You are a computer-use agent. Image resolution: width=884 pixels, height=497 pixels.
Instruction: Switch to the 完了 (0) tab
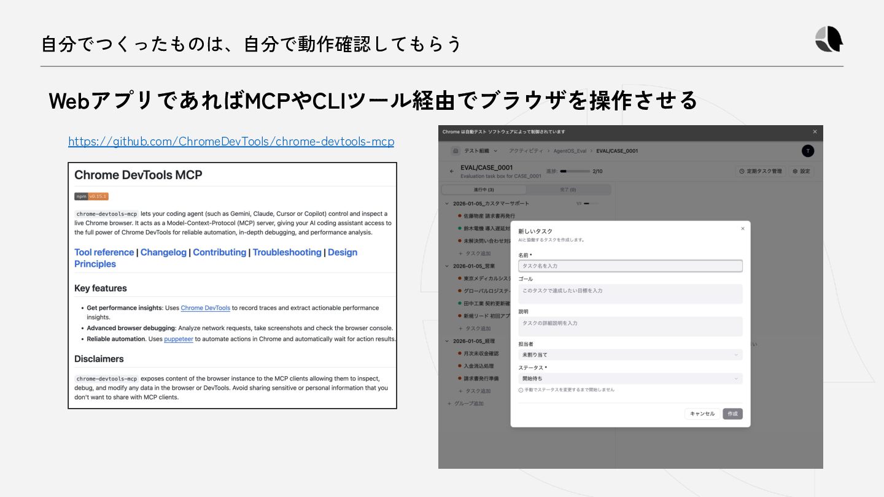pos(568,190)
